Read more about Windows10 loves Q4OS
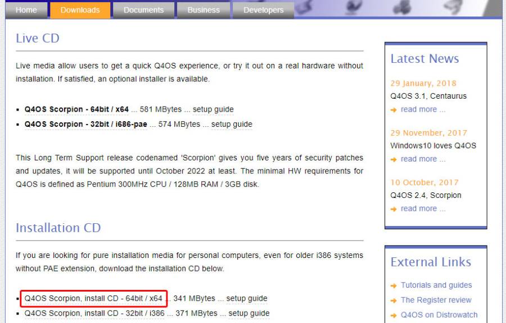 click(423, 159)
